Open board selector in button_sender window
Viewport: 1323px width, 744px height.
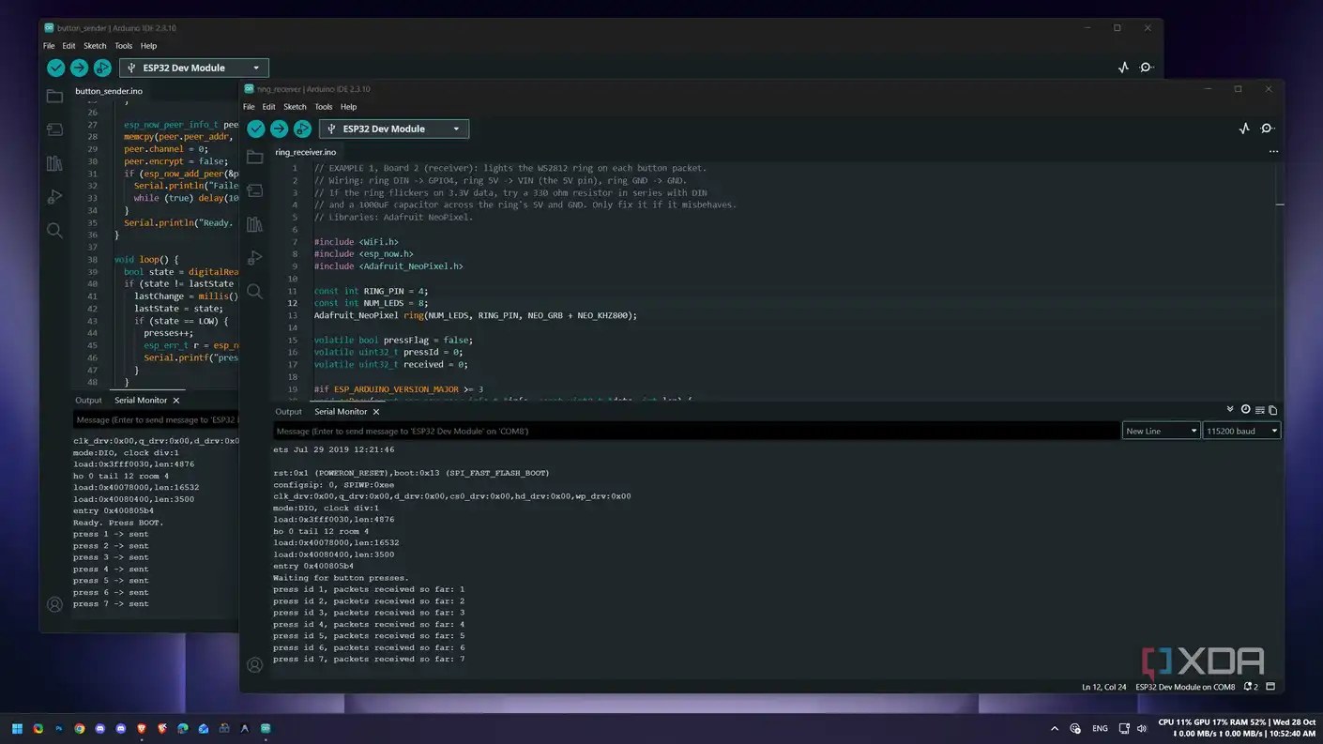(194, 68)
